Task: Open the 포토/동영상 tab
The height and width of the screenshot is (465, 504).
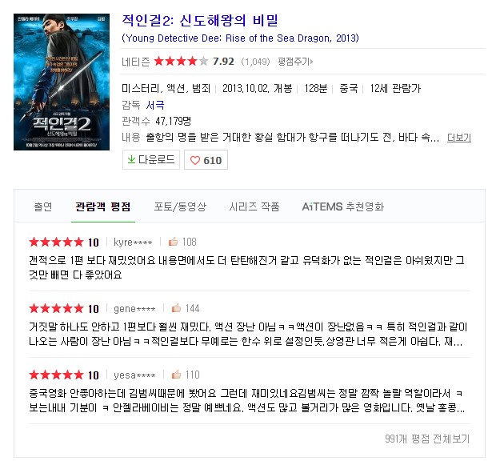Action: [x=180, y=206]
